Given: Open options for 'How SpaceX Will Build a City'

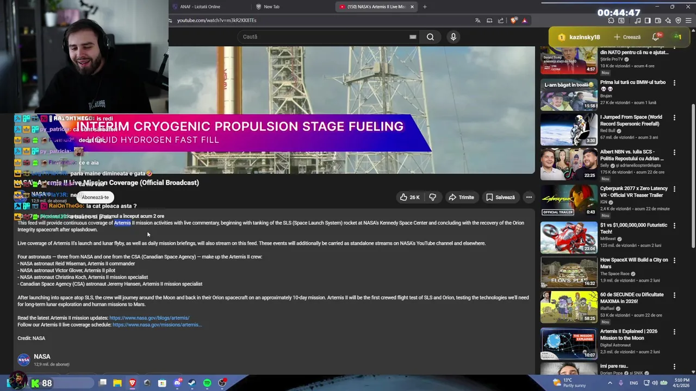Looking at the screenshot, I should tap(674, 260).
